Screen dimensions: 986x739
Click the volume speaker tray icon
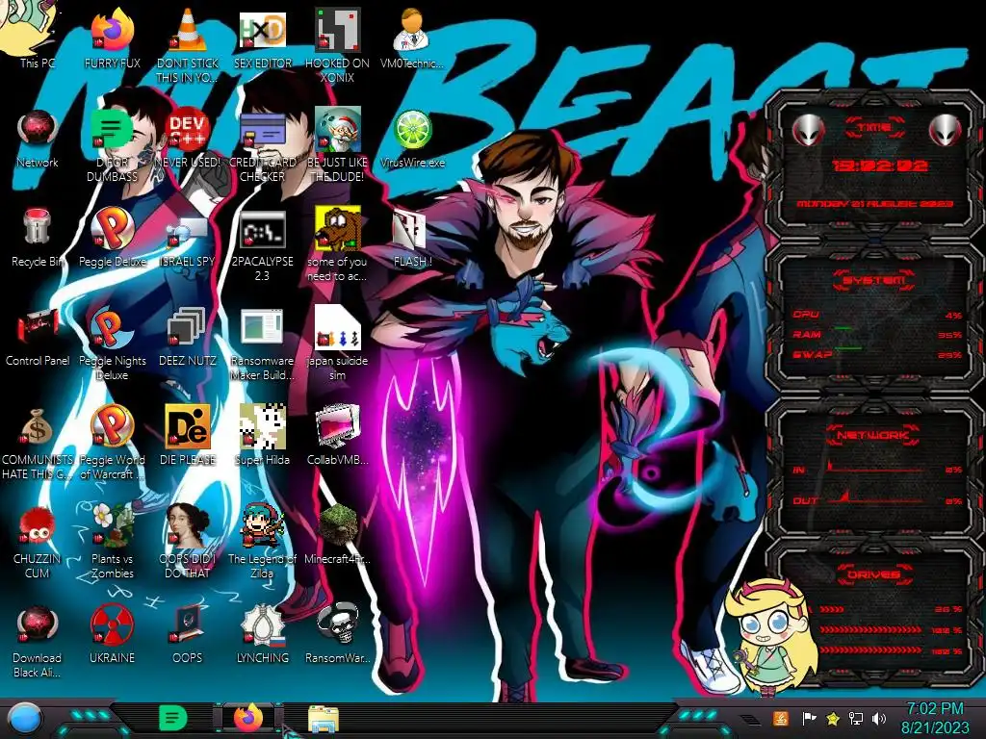[879, 718]
